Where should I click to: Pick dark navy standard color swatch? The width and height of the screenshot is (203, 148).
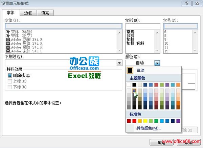pyautogui.click(x=173, y=121)
